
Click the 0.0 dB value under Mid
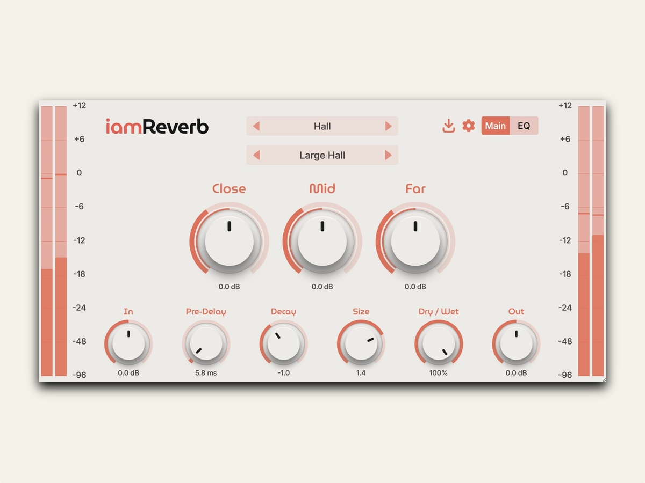(322, 287)
